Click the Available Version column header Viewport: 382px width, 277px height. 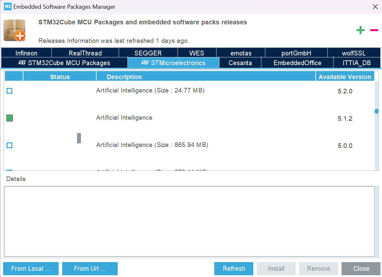(x=345, y=77)
